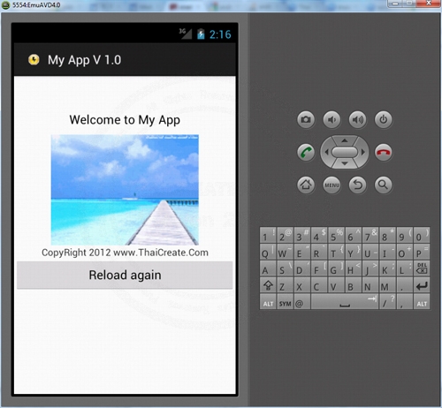Lower volume with the volume down button
The height and width of the screenshot is (408, 442).
tap(331, 119)
